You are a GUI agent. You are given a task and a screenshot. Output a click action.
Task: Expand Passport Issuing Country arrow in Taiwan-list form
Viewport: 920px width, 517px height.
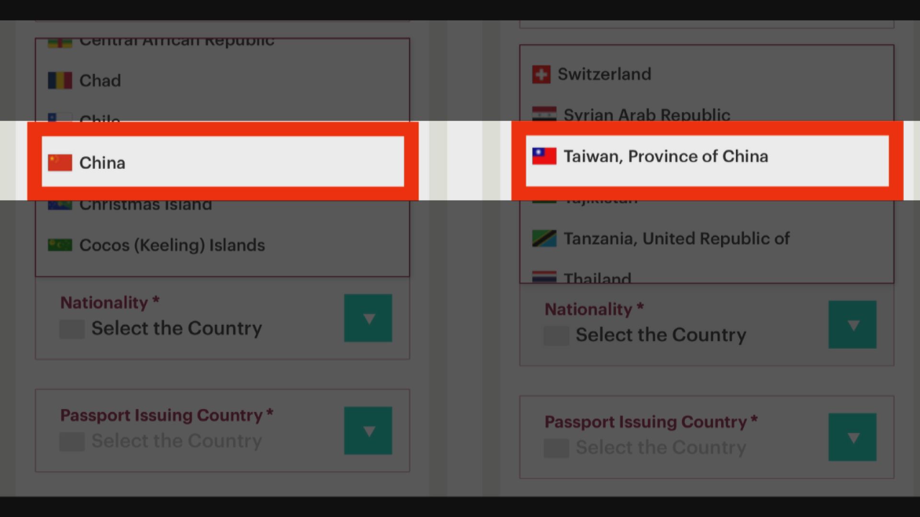coord(852,438)
